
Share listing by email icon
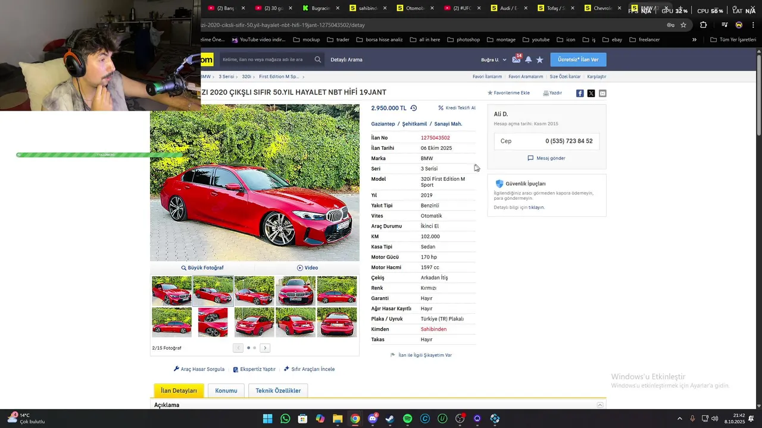602,93
